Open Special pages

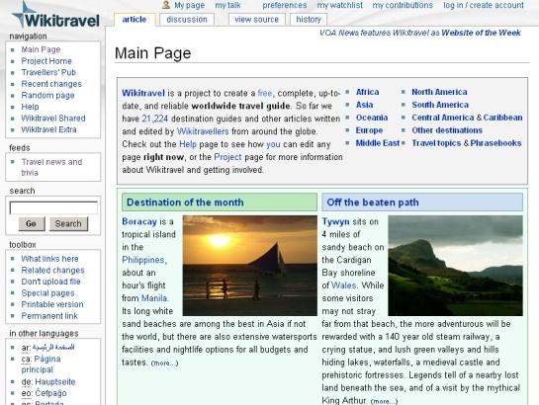coord(47,293)
